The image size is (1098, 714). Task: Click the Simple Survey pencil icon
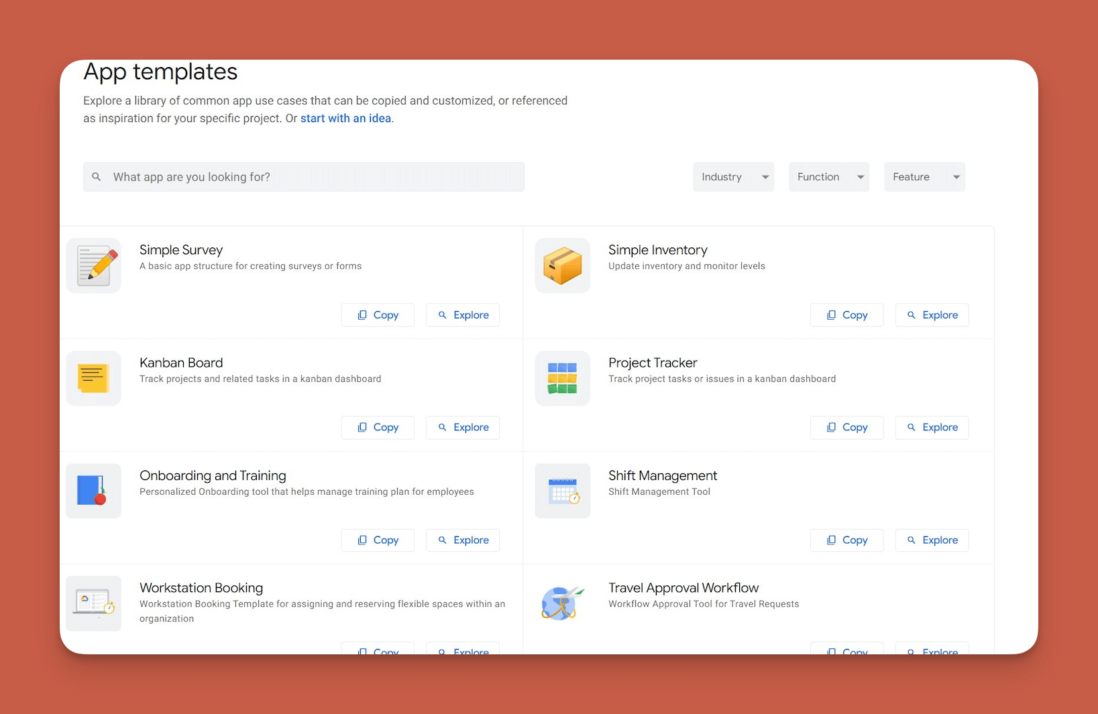click(x=94, y=265)
